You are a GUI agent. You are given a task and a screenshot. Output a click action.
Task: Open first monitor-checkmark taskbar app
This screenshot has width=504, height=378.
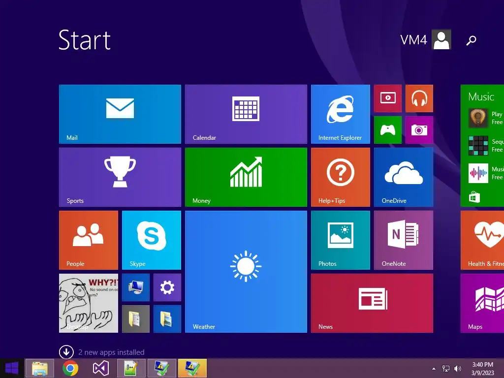(161, 368)
